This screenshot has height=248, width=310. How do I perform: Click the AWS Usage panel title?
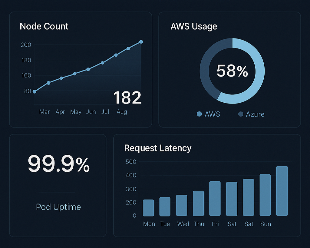(x=194, y=26)
